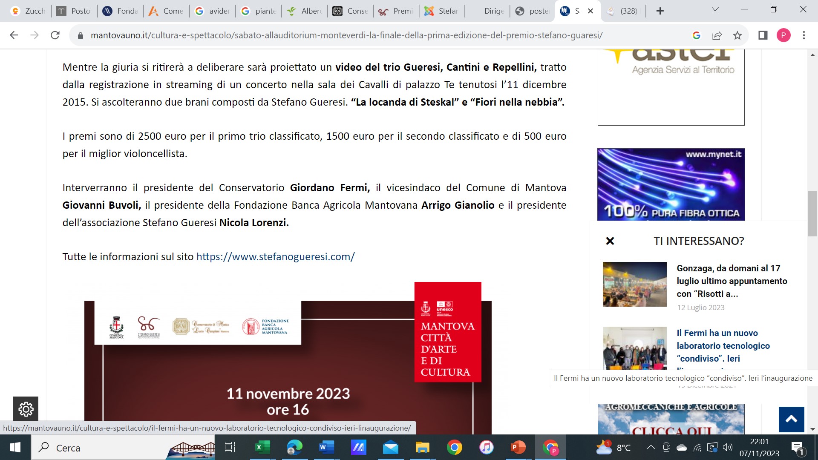
Task: Open Chrome profile P window on taskbar
Action: click(550, 448)
